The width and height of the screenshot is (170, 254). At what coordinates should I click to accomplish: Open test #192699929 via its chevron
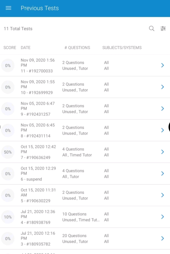click(163, 87)
